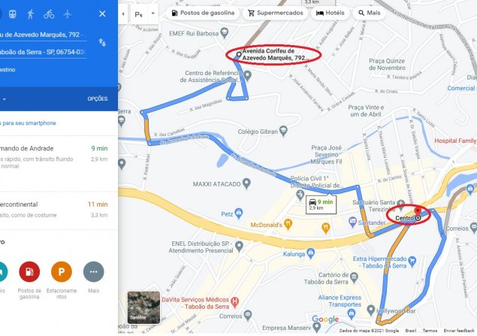Screen dimensions: 477x336
Task: Close the directions panel
Action: (x=102, y=14)
